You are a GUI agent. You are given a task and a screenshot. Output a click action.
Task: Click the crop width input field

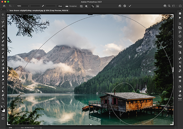(x=35, y=6)
